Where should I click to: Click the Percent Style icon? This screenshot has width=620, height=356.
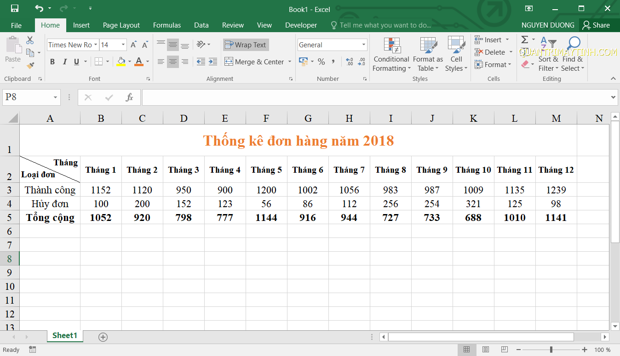[x=321, y=62]
